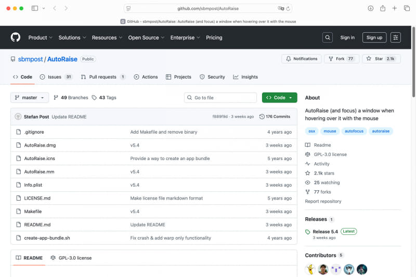Viewport: 416px width, 277px height.
Task: Click the tag icon beside Release 5.4
Action: pyautogui.click(x=307, y=232)
